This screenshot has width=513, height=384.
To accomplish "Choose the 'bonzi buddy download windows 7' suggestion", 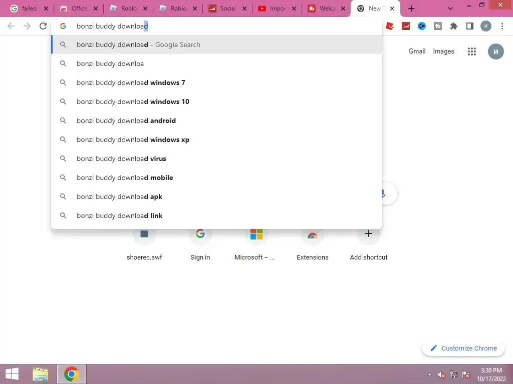I will [x=216, y=82].
